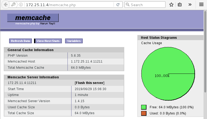Select the PHP Version value 5.6.35

[x=76, y=55]
